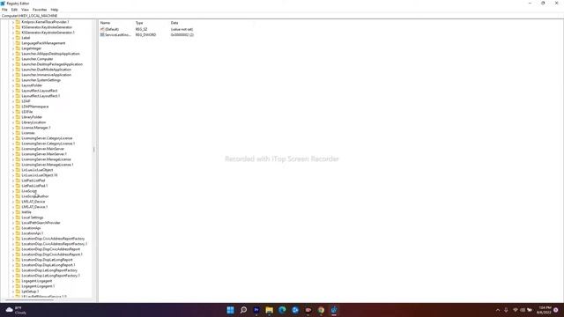Open the taskbar clock and date
The height and width of the screenshot is (317, 564).
[545, 310]
